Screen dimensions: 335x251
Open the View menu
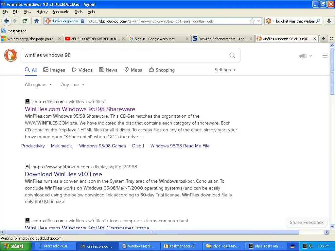click(27, 12)
